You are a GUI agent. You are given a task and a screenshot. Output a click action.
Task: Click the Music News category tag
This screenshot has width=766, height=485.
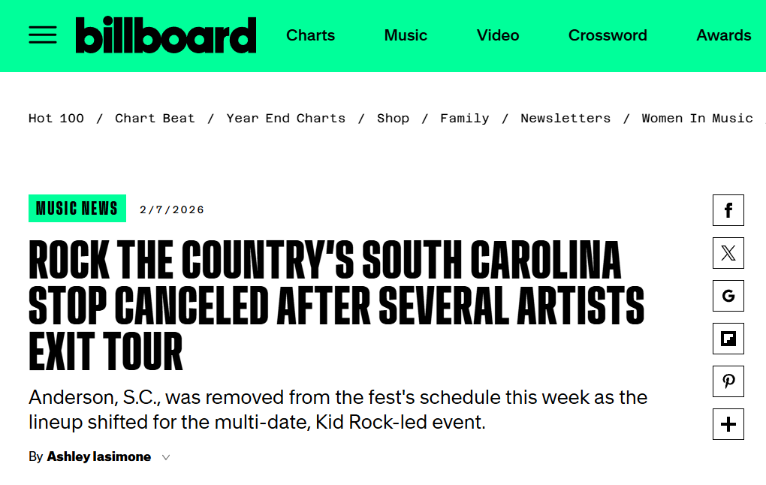tap(77, 209)
